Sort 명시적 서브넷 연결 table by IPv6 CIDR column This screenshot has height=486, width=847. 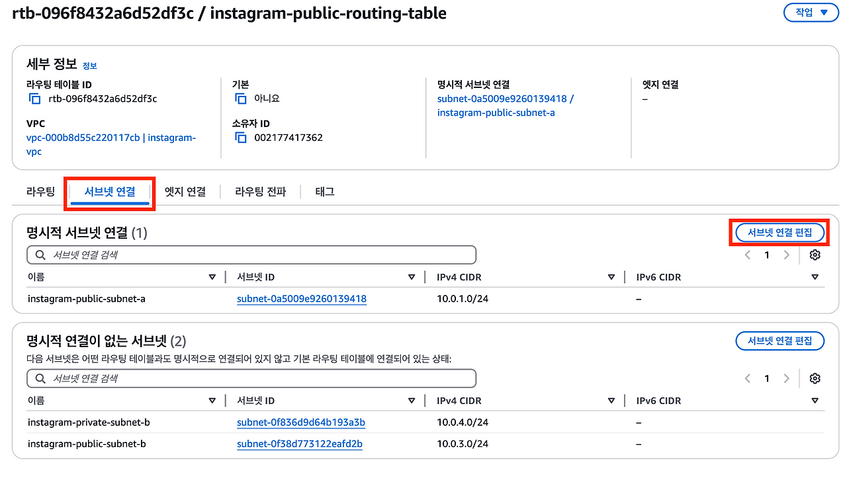pos(815,277)
